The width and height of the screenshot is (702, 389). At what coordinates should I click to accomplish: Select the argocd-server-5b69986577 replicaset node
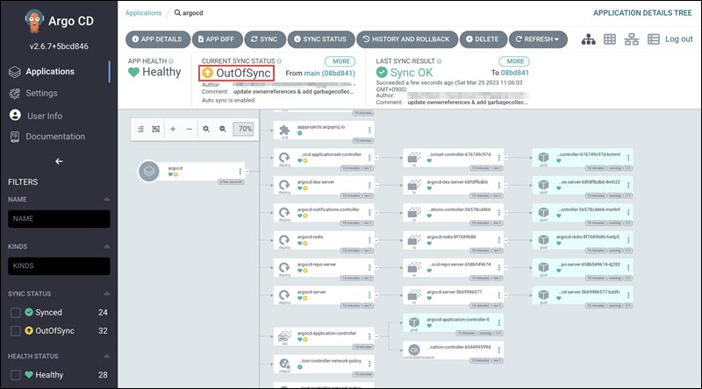pos(453,296)
